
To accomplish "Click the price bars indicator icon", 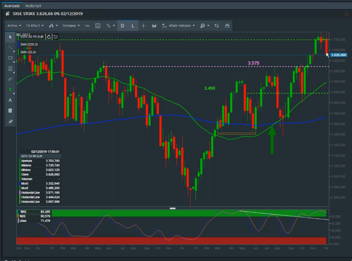I will tap(154, 26).
